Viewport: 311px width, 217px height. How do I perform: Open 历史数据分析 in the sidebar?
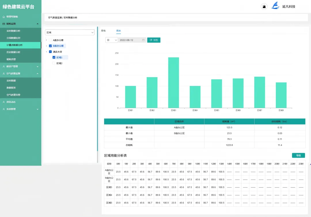[x=13, y=52]
